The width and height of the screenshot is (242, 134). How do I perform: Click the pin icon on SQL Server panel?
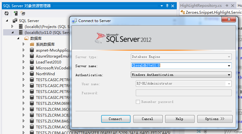click(x=167, y=6)
